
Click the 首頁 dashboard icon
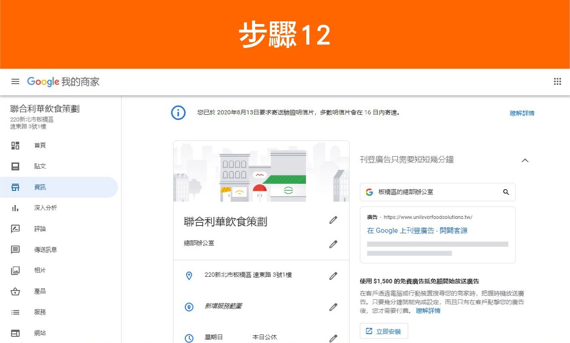tap(15, 145)
